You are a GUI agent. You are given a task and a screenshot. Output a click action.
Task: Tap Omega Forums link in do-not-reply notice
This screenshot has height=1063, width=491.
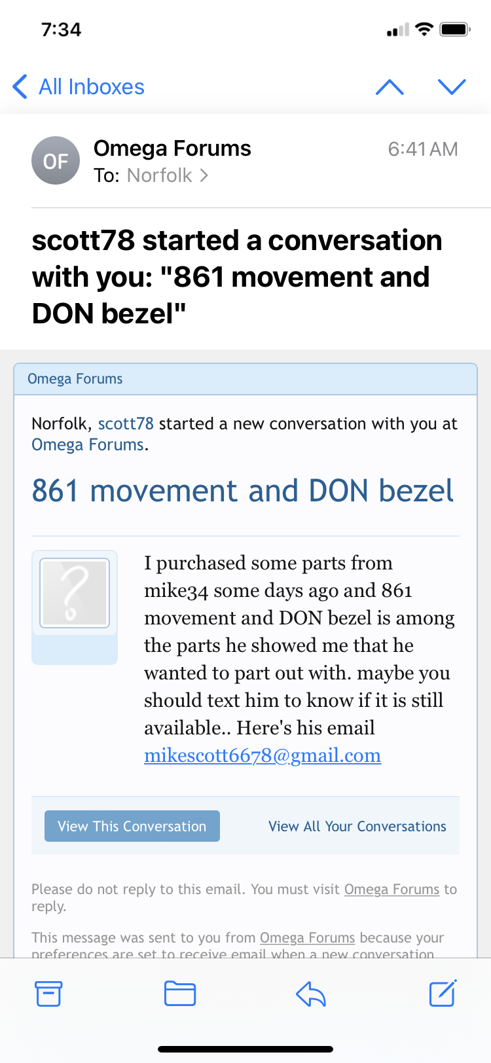391,890
